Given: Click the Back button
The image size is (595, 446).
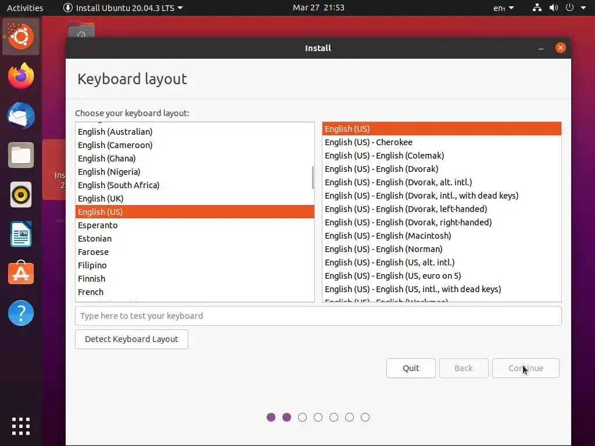Looking at the screenshot, I should click(x=464, y=368).
